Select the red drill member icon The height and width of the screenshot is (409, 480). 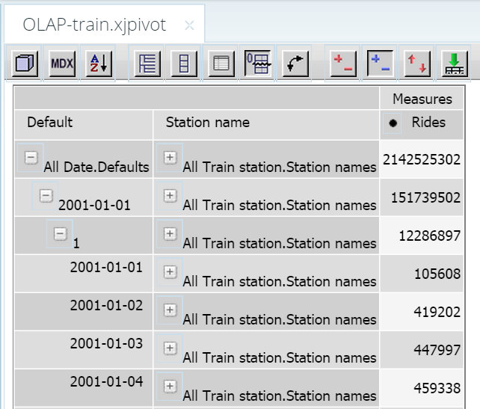coord(343,64)
